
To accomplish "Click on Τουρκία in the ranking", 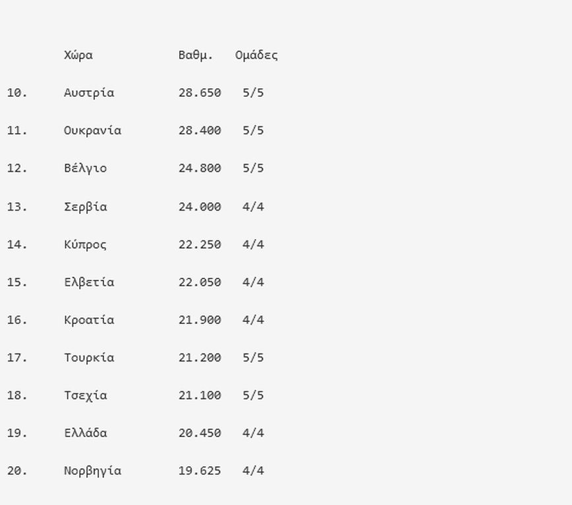I will click(89, 358).
